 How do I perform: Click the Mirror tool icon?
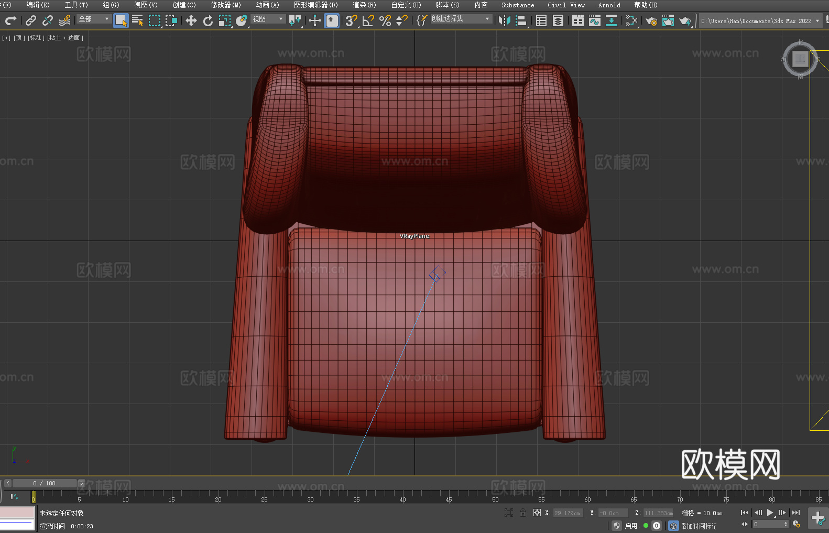coord(505,20)
